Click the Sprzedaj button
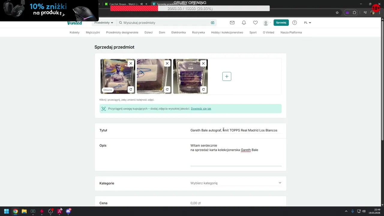 (x=281, y=23)
